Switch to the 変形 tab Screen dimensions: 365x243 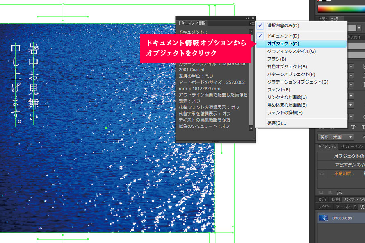click(322, 200)
